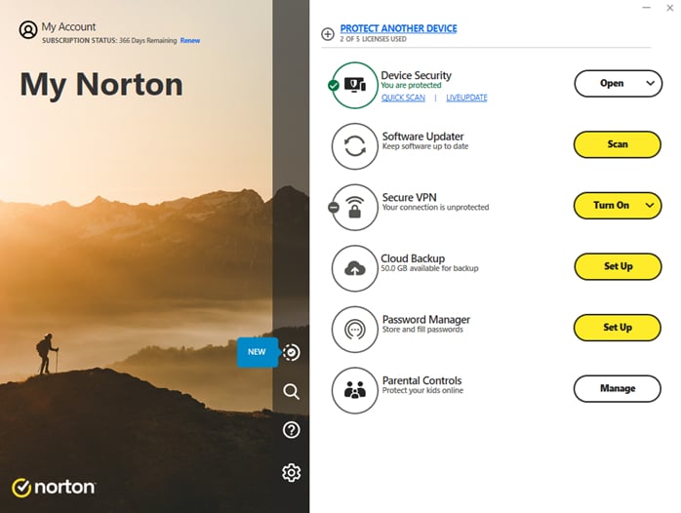681x513 pixels.
Task: Click the My Account profile icon
Action: 27,30
